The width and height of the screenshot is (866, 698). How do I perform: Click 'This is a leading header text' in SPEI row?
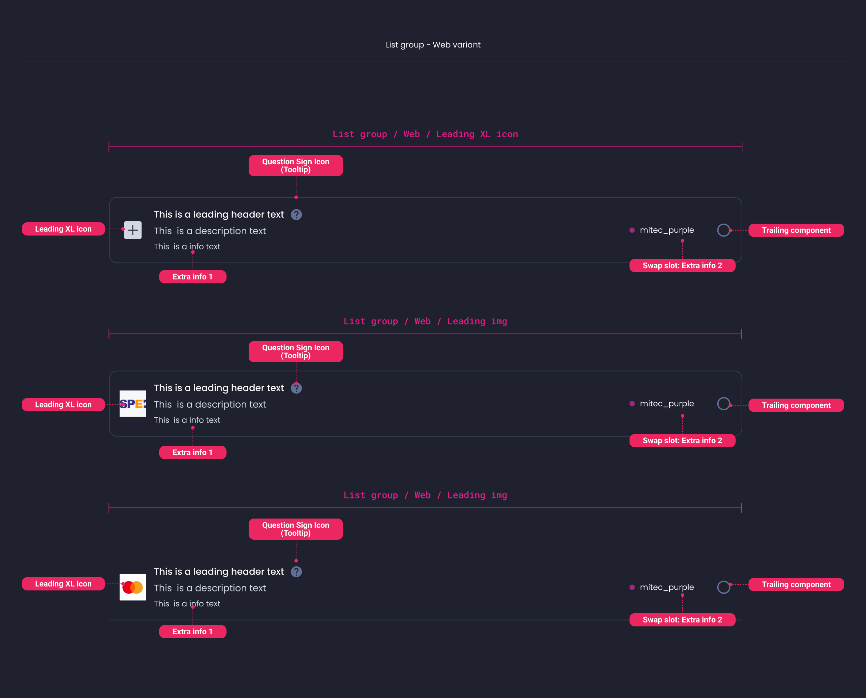coord(219,388)
